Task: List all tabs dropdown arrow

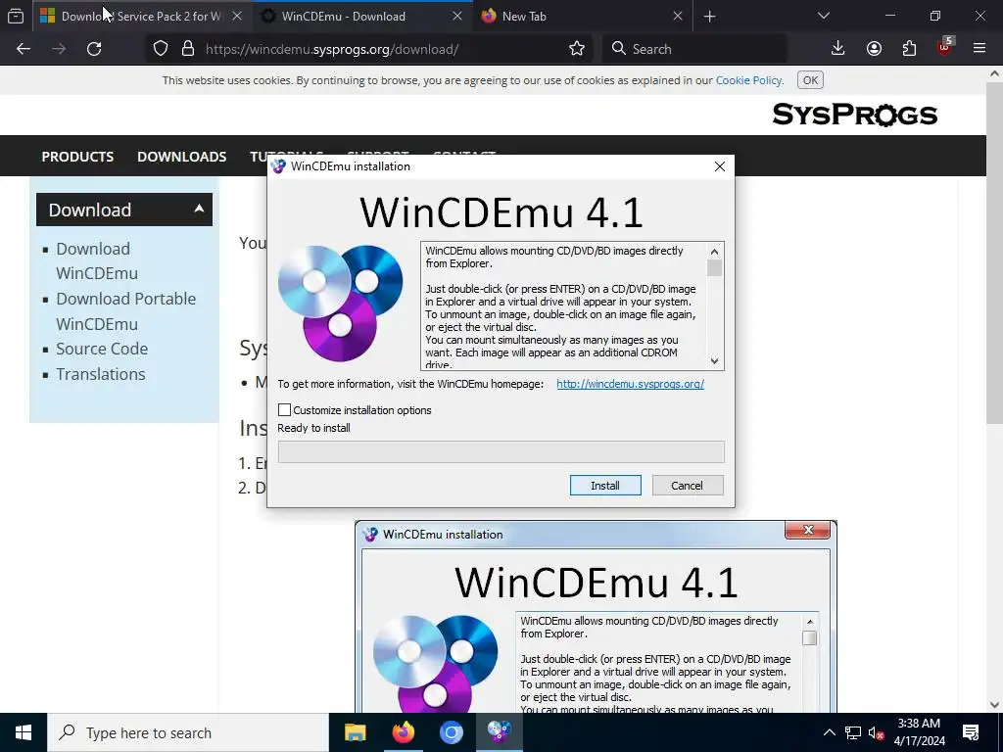Action: click(x=823, y=16)
